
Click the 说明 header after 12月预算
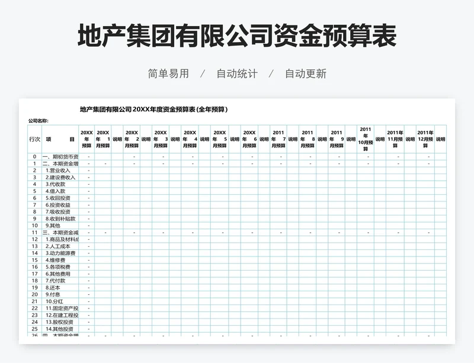(440, 139)
